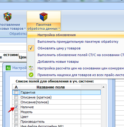
Task: Expand the Сопоставление товаров dropdown arrow
Action: (25, 28)
